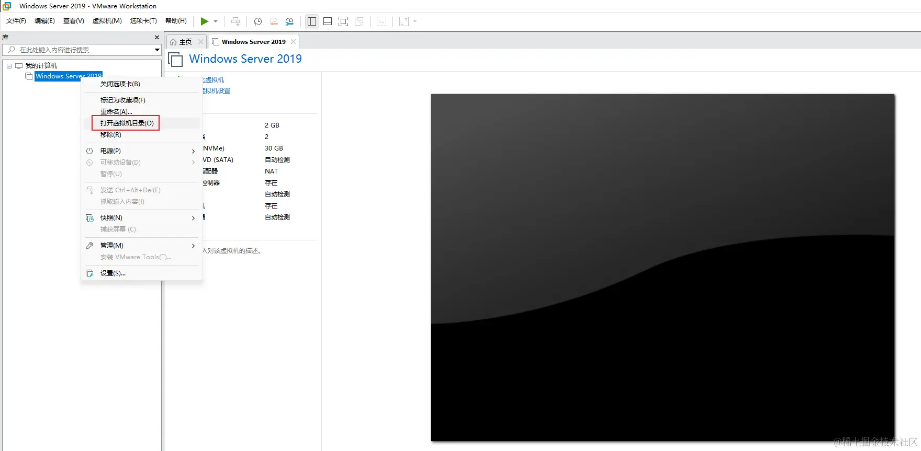Viewport: 921px width, 451px height.
Task: Choose 移除(R) from context menu
Action: click(x=142, y=135)
